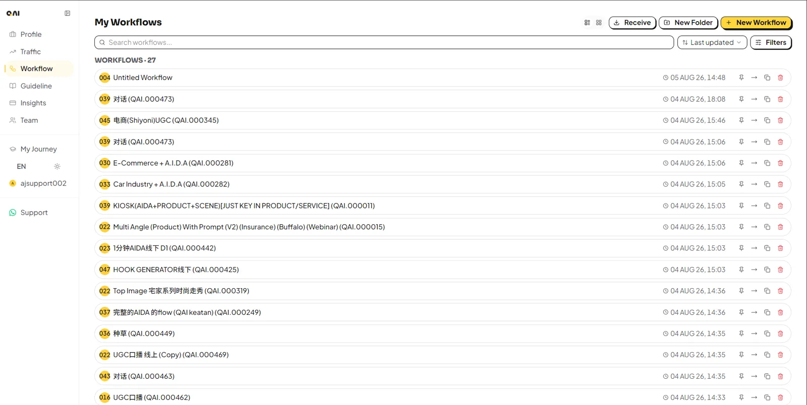This screenshot has width=807, height=405.
Task: Contact Support via WhatsApp link
Action: click(x=29, y=213)
